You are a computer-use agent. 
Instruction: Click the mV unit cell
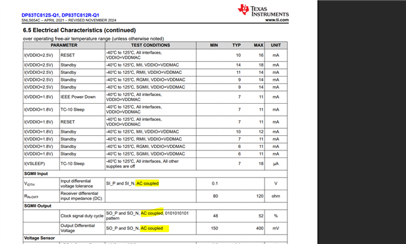tap(276, 228)
